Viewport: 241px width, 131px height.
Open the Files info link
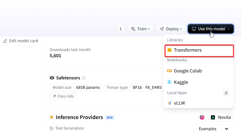63,96
